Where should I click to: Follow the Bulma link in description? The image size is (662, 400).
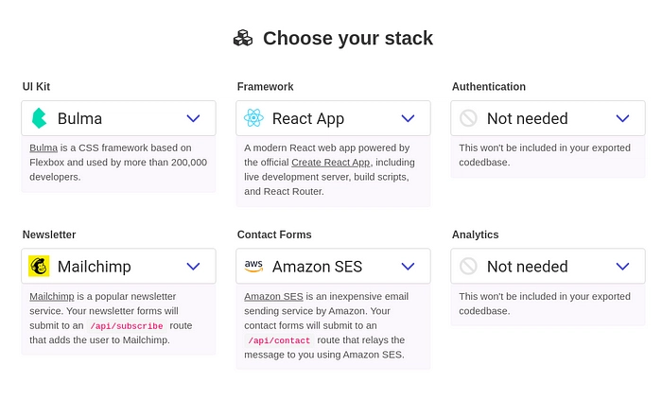coord(44,148)
